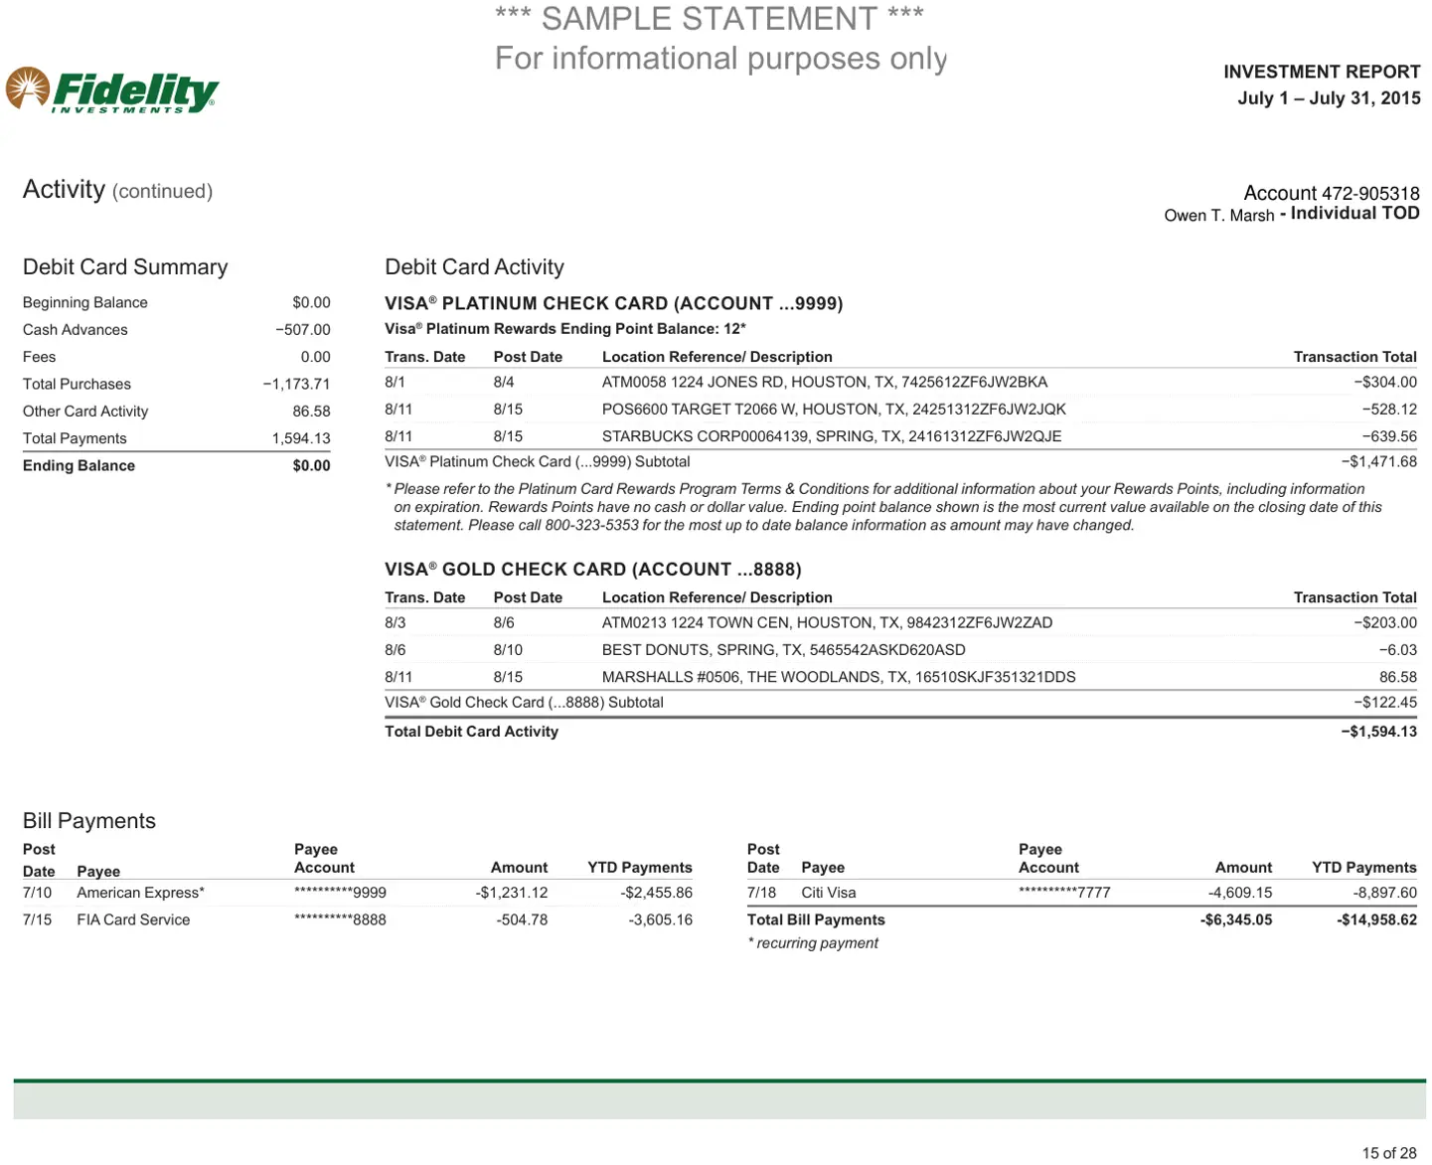Screen dimensions: 1432x1165
Task: Click the Total Purchases amount −1,173.71
Action: click(296, 384)
